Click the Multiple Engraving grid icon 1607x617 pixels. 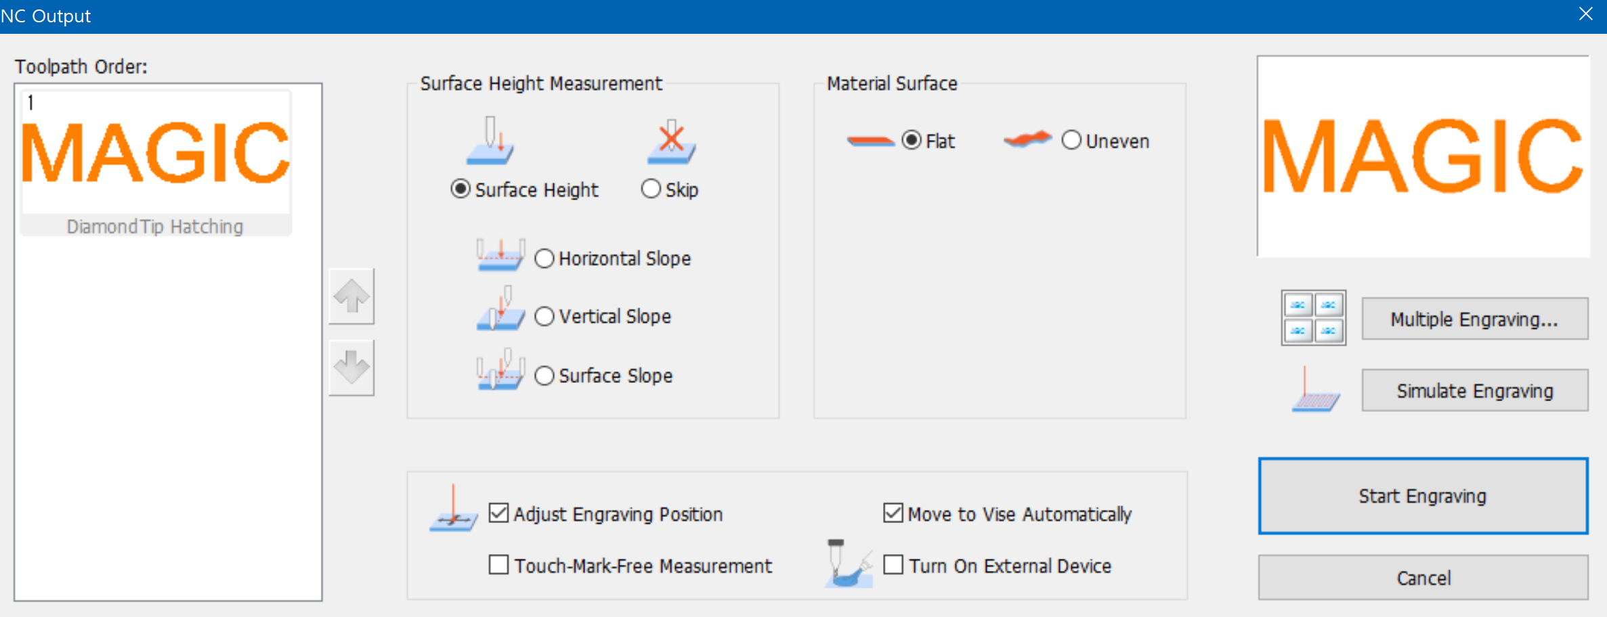pyautogui.click(x=1313, y=318)
